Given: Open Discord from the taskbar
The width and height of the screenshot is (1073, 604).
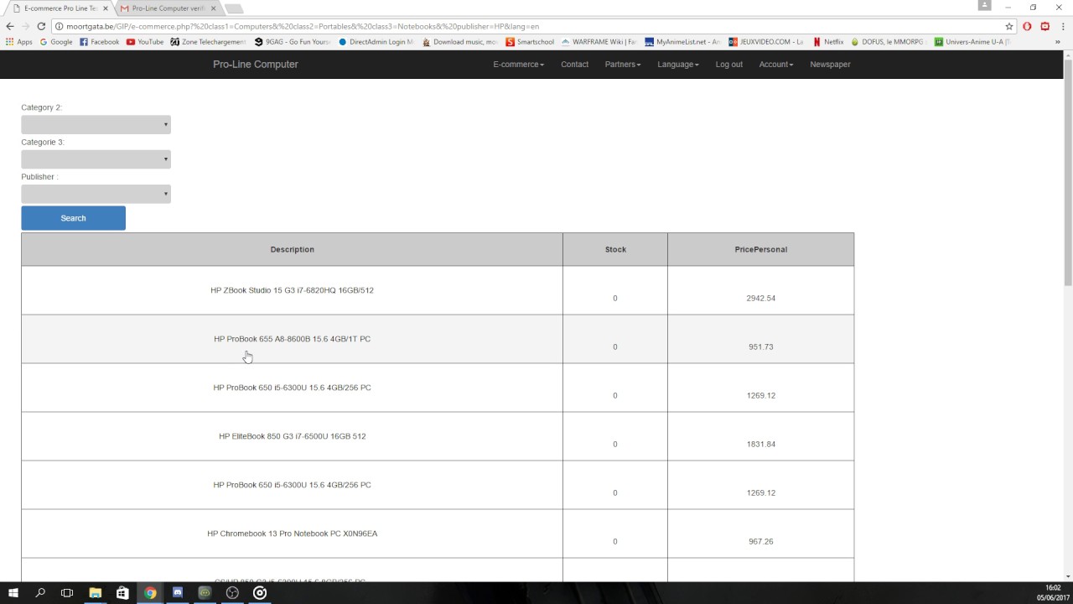Looking at the screenshot, I should tap(178, 593).
